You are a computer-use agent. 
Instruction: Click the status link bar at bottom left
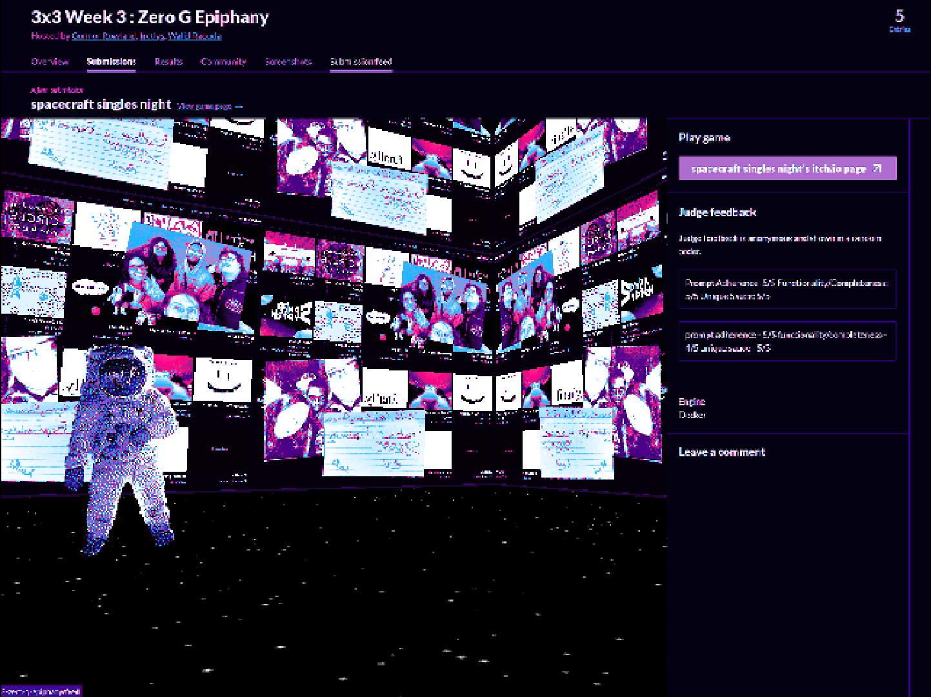41,691
